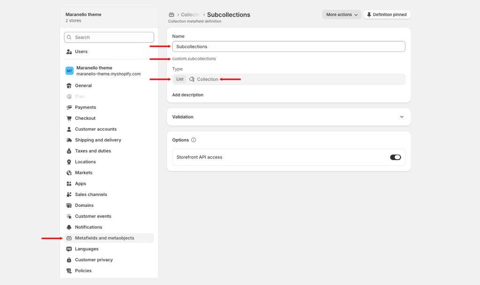Image resolution: width=480 pixels, height=285 pixels.
Task: Click the Options info icon
Action: pyautogui.click(x=194, y=140)
